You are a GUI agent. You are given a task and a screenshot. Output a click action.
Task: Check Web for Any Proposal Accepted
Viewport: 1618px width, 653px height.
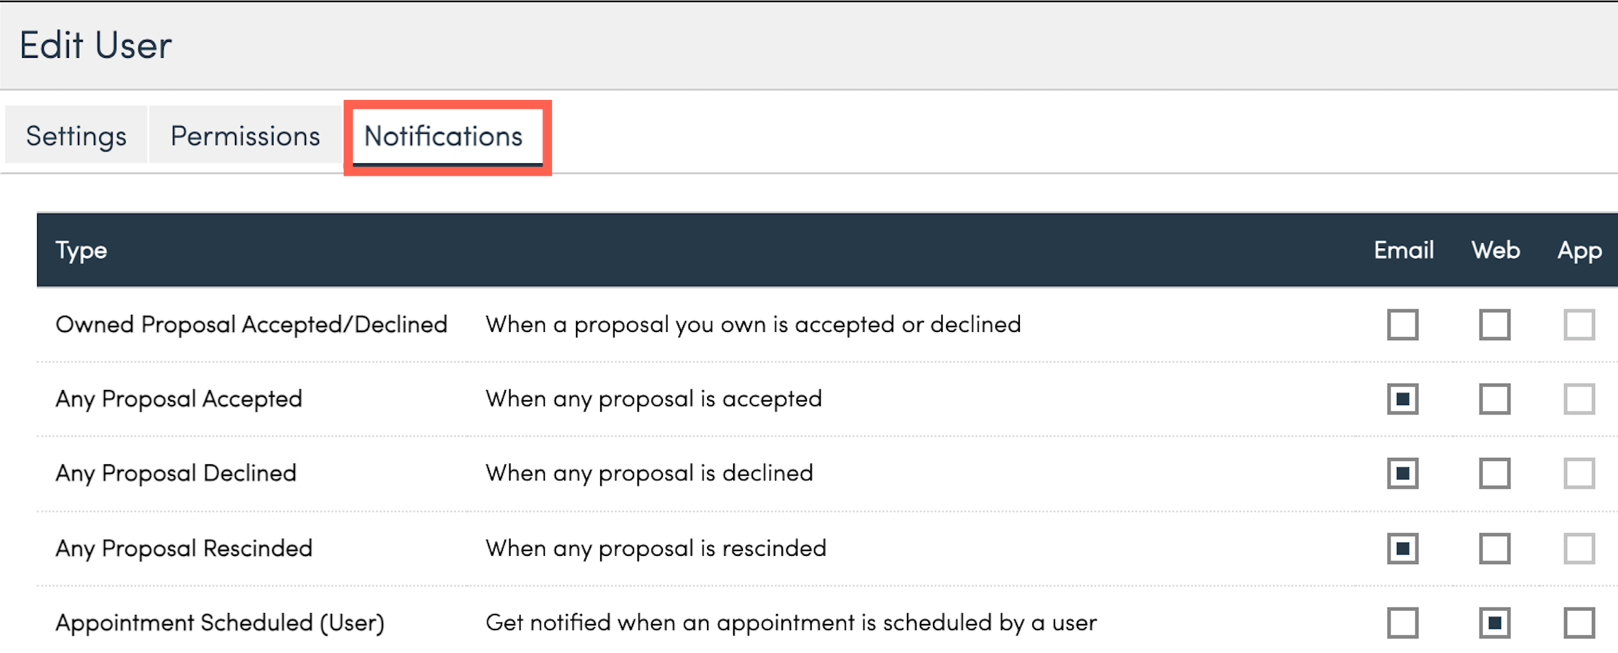click(1494, 399)
